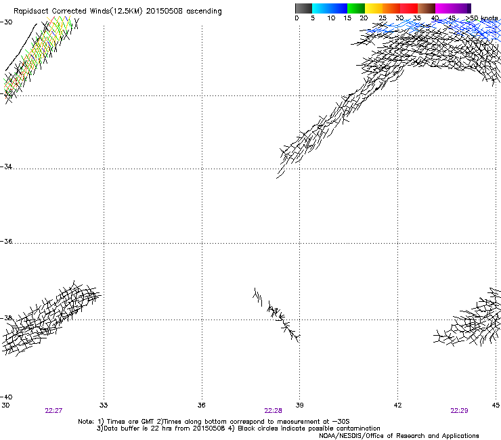Image resolution: width=501 pixels, height=440 pixels.
Task: Click the plot title 'Rapidsact Corrected Winds(12.5KM)'
Action: [x=78, y=12]
